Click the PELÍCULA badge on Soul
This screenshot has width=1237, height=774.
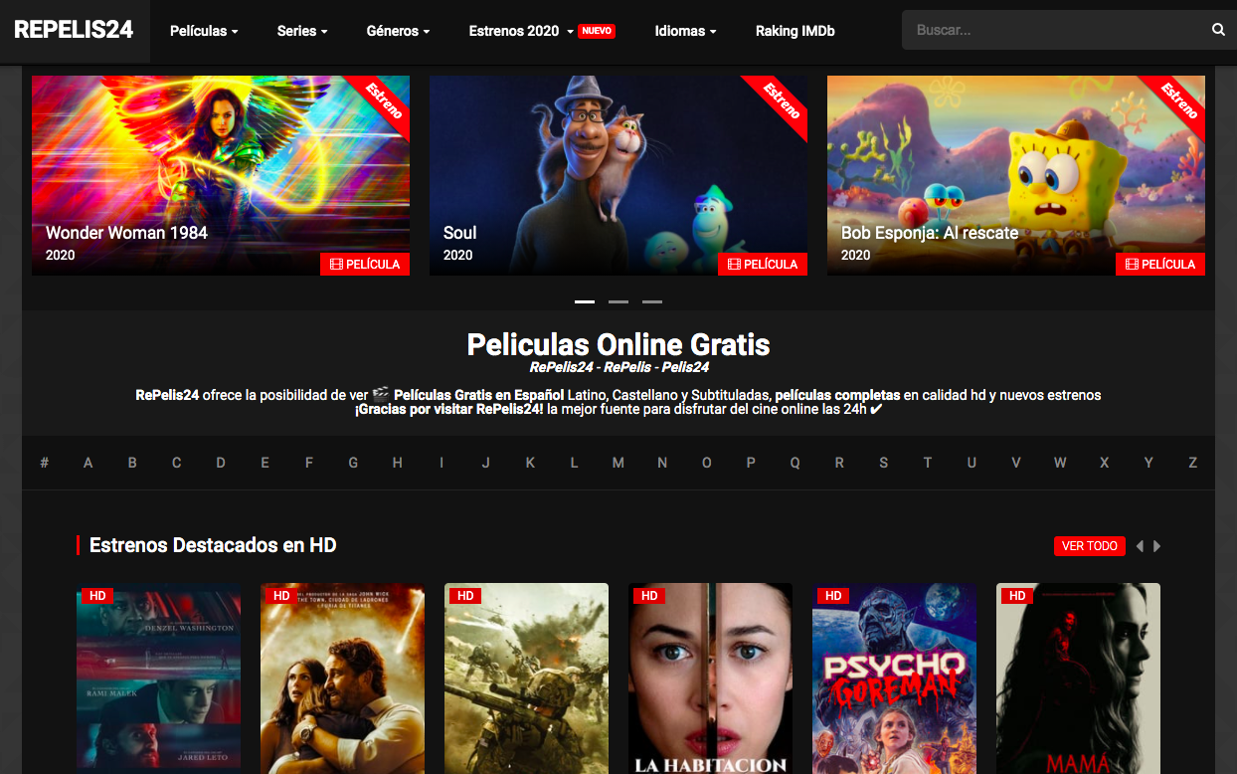point(763,265)
